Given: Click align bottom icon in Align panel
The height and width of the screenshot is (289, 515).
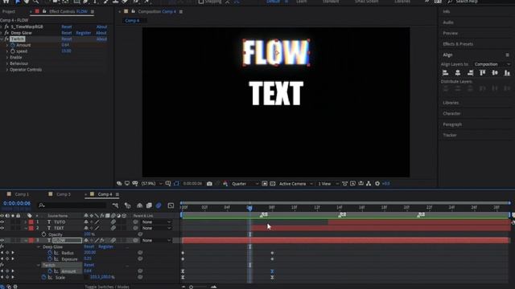Looking at the screenshot, I should (x=507, y=73).
